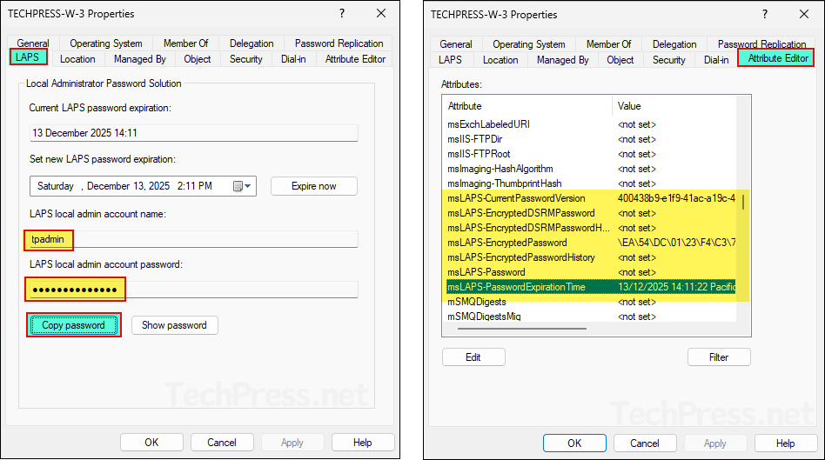
Task: Open Password Replication tab in left window
Action: point(339,43)
